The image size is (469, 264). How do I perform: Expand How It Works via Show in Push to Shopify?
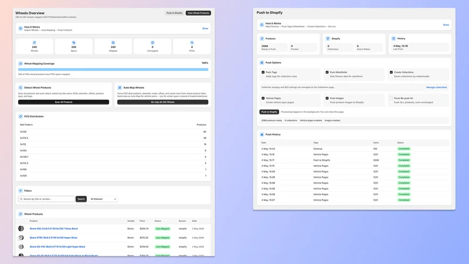click(x=446, y=25)
